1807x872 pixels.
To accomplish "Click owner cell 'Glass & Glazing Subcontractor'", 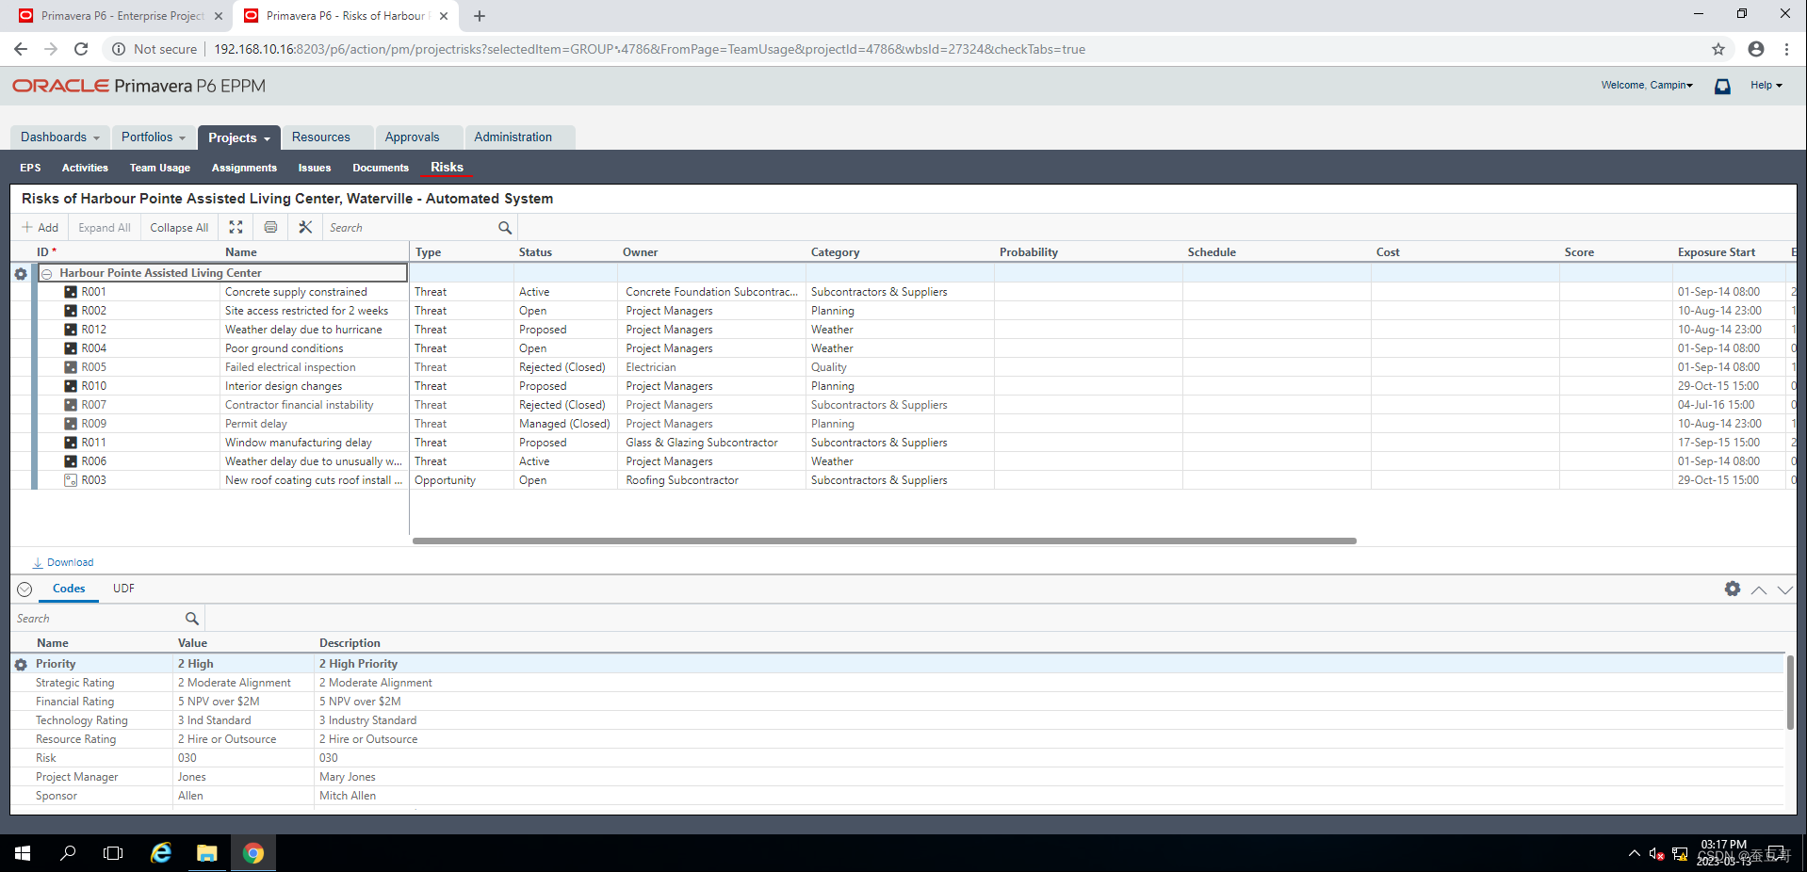I will pos(702,443).
